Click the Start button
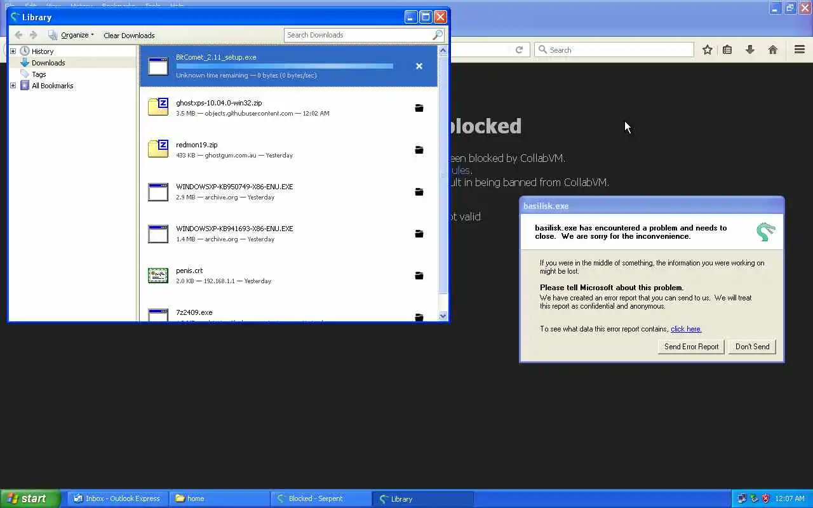 pos(30,498)
